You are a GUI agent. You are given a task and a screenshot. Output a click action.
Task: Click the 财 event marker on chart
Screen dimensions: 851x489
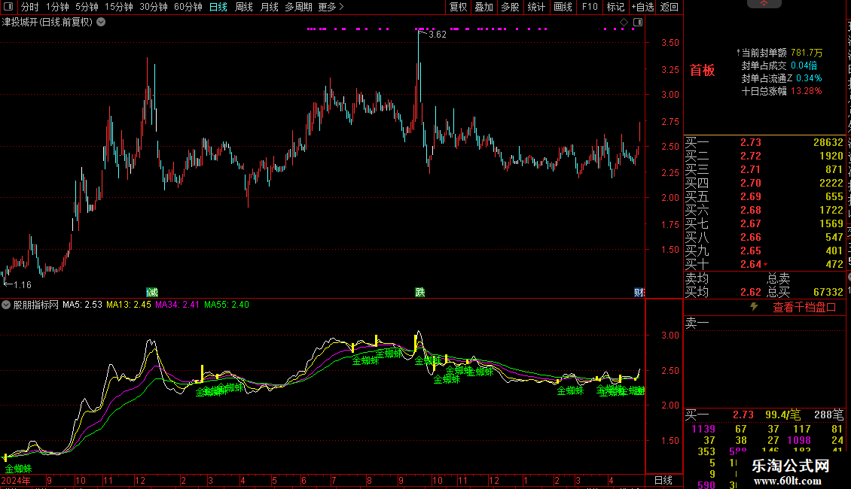click(x=639, y=292)
